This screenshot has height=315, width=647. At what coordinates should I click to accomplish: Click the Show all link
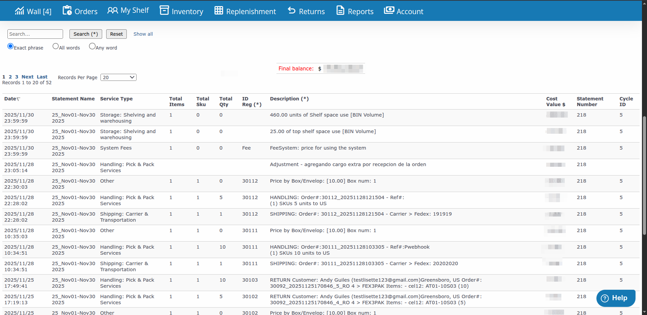(x=143, y=34)
